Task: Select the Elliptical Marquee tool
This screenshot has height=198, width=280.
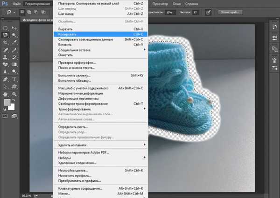Action: (x=5, y=28)
